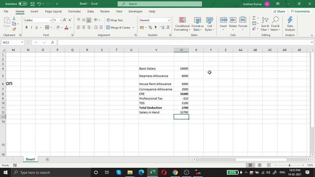The width and height of the screenshot is (315, 177).
Task: Open the File tab
Action: 6,11
